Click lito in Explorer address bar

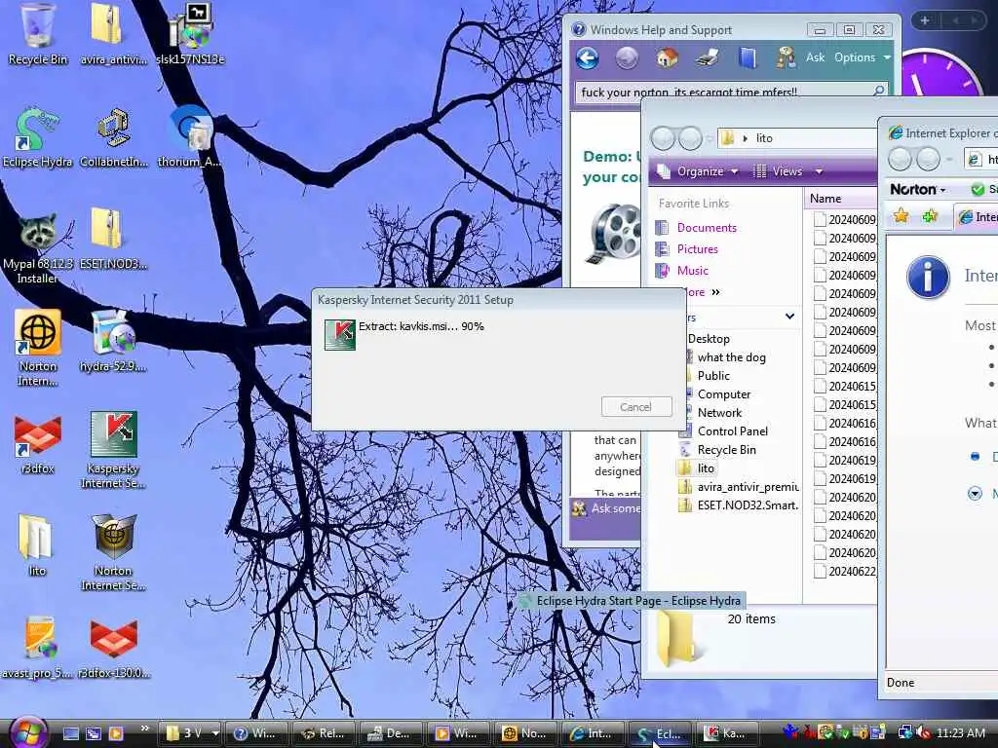click(x=764, y=138)
